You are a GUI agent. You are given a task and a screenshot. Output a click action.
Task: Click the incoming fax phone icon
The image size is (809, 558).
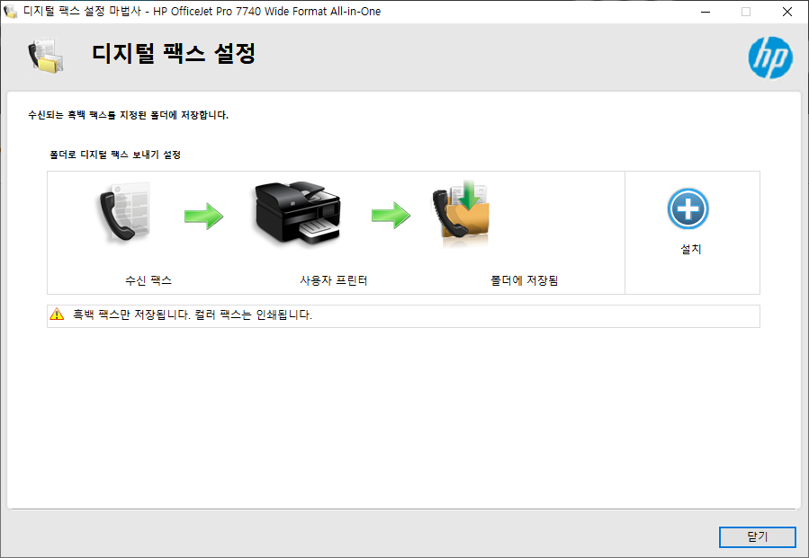(124, 212)
